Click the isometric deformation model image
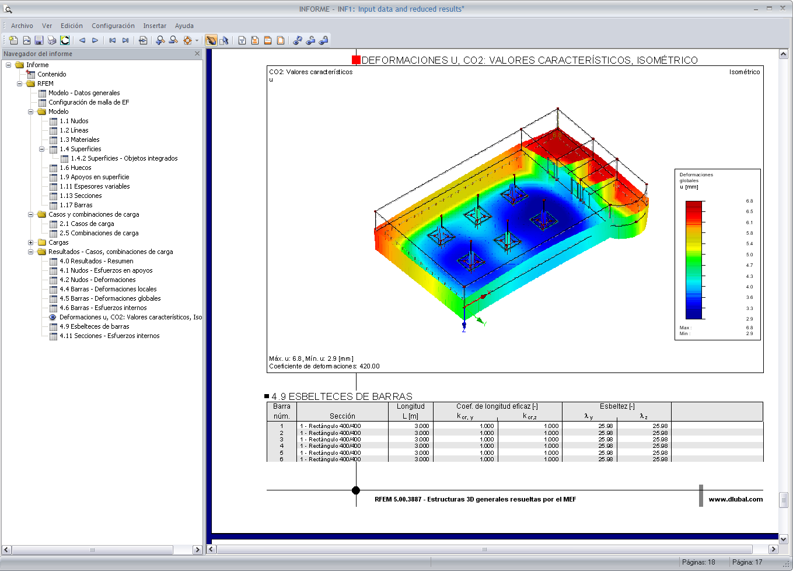Viewport: 793px width, 571px height. tap(511, 219)
